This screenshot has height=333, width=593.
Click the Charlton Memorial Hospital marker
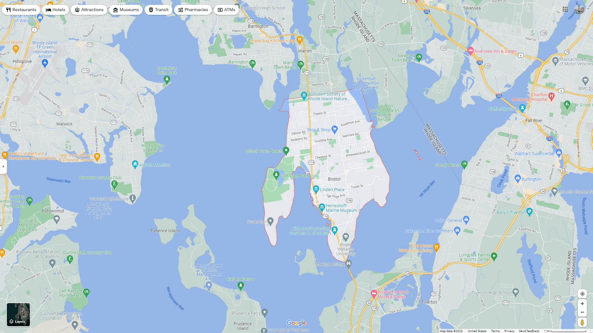click(552, 96)
